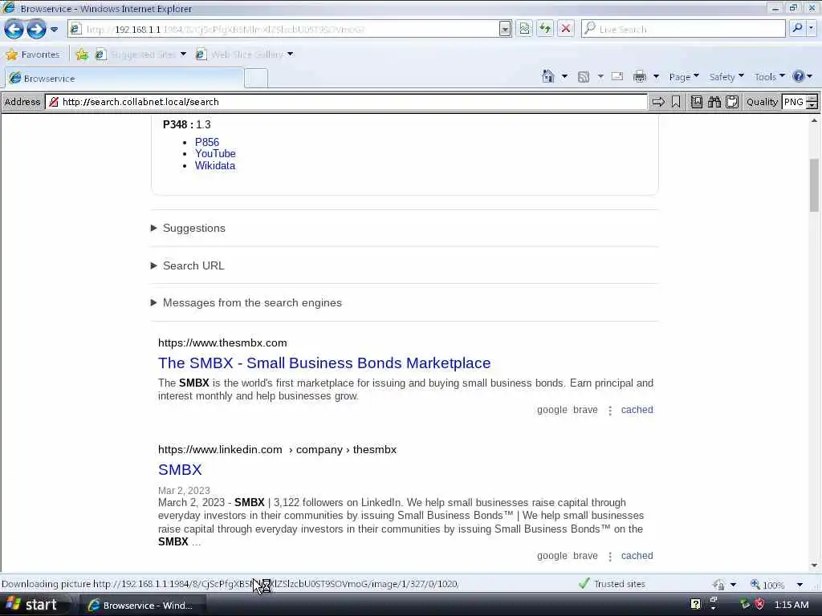Open the result menu for LinkedIn result
Viewport: 822px width, 616px height.
(x=610, y=557)
